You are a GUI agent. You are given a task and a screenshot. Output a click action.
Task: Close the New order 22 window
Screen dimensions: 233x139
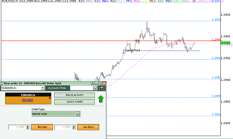[104, 83]
